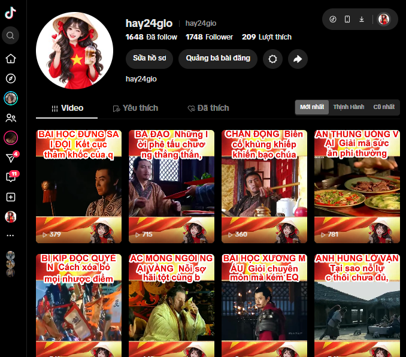406x357 pixels.
Task: Open the 1748 Follower list
Action: pyautogui.click(x=209, y=37)
